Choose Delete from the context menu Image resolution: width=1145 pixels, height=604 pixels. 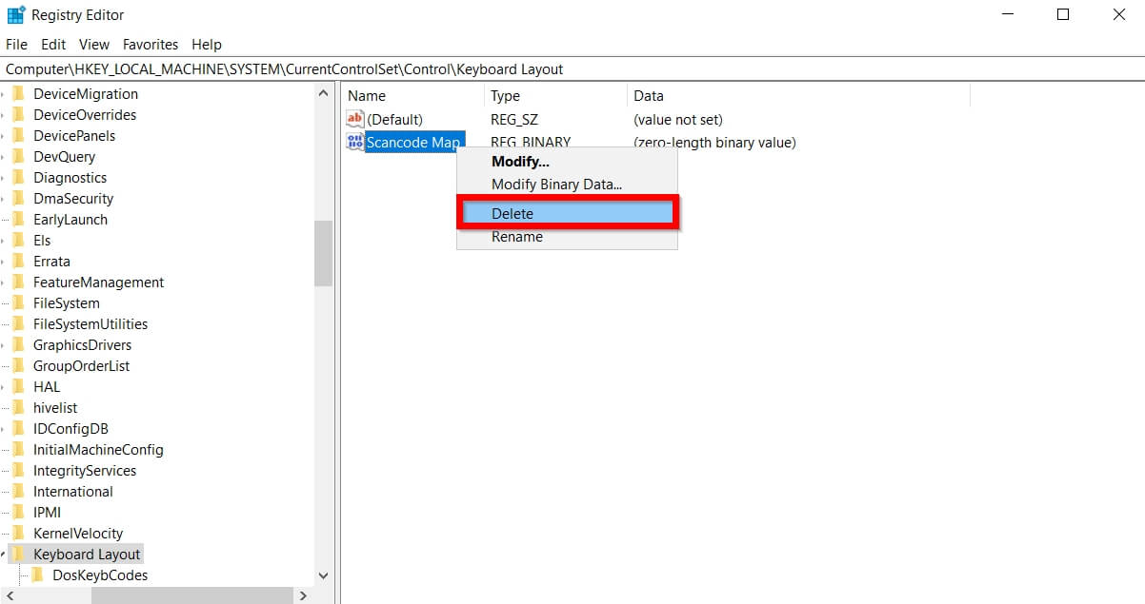pos(515,213)
